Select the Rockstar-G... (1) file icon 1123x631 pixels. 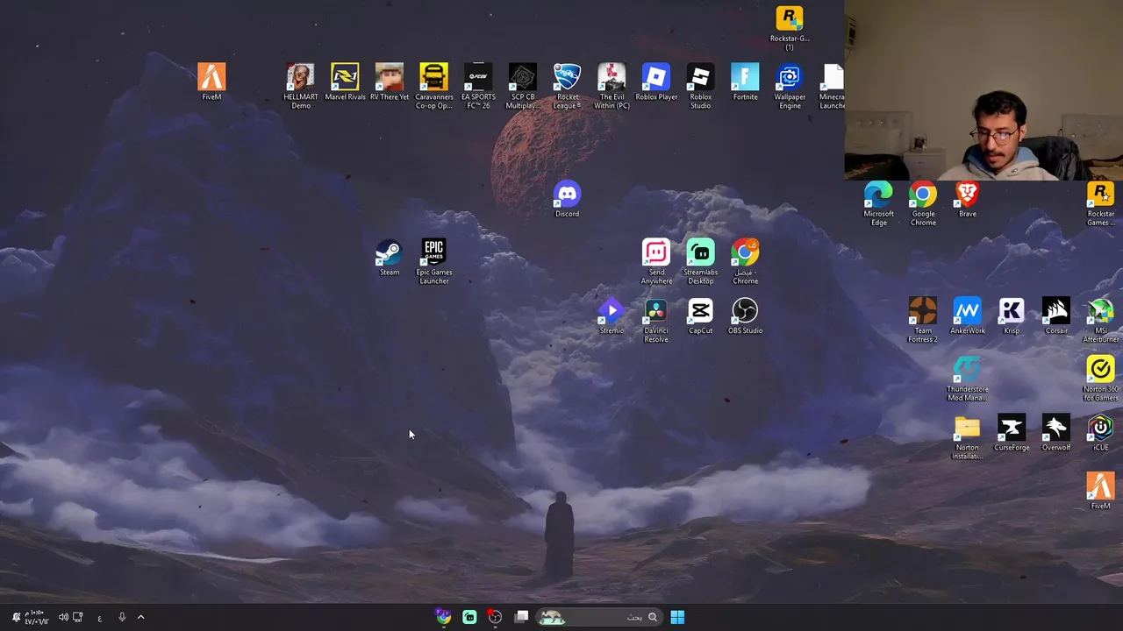790,28
